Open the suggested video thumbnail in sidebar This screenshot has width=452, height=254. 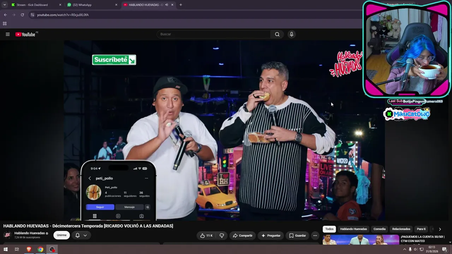coord(361,240)
